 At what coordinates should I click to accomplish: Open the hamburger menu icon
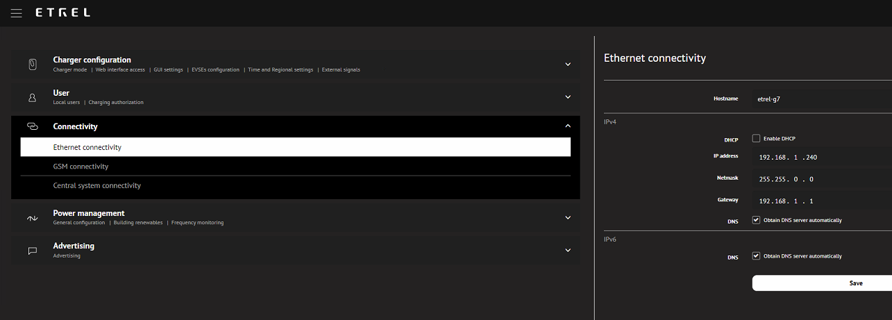(17, 13)
